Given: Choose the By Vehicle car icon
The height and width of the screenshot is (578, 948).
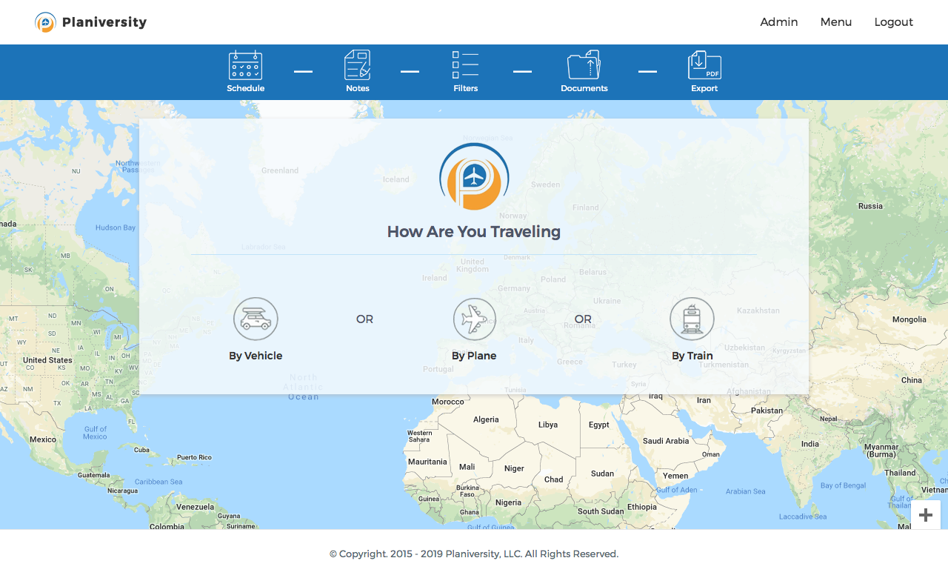Looking at the screenshot, I should [x=256, y=319].
